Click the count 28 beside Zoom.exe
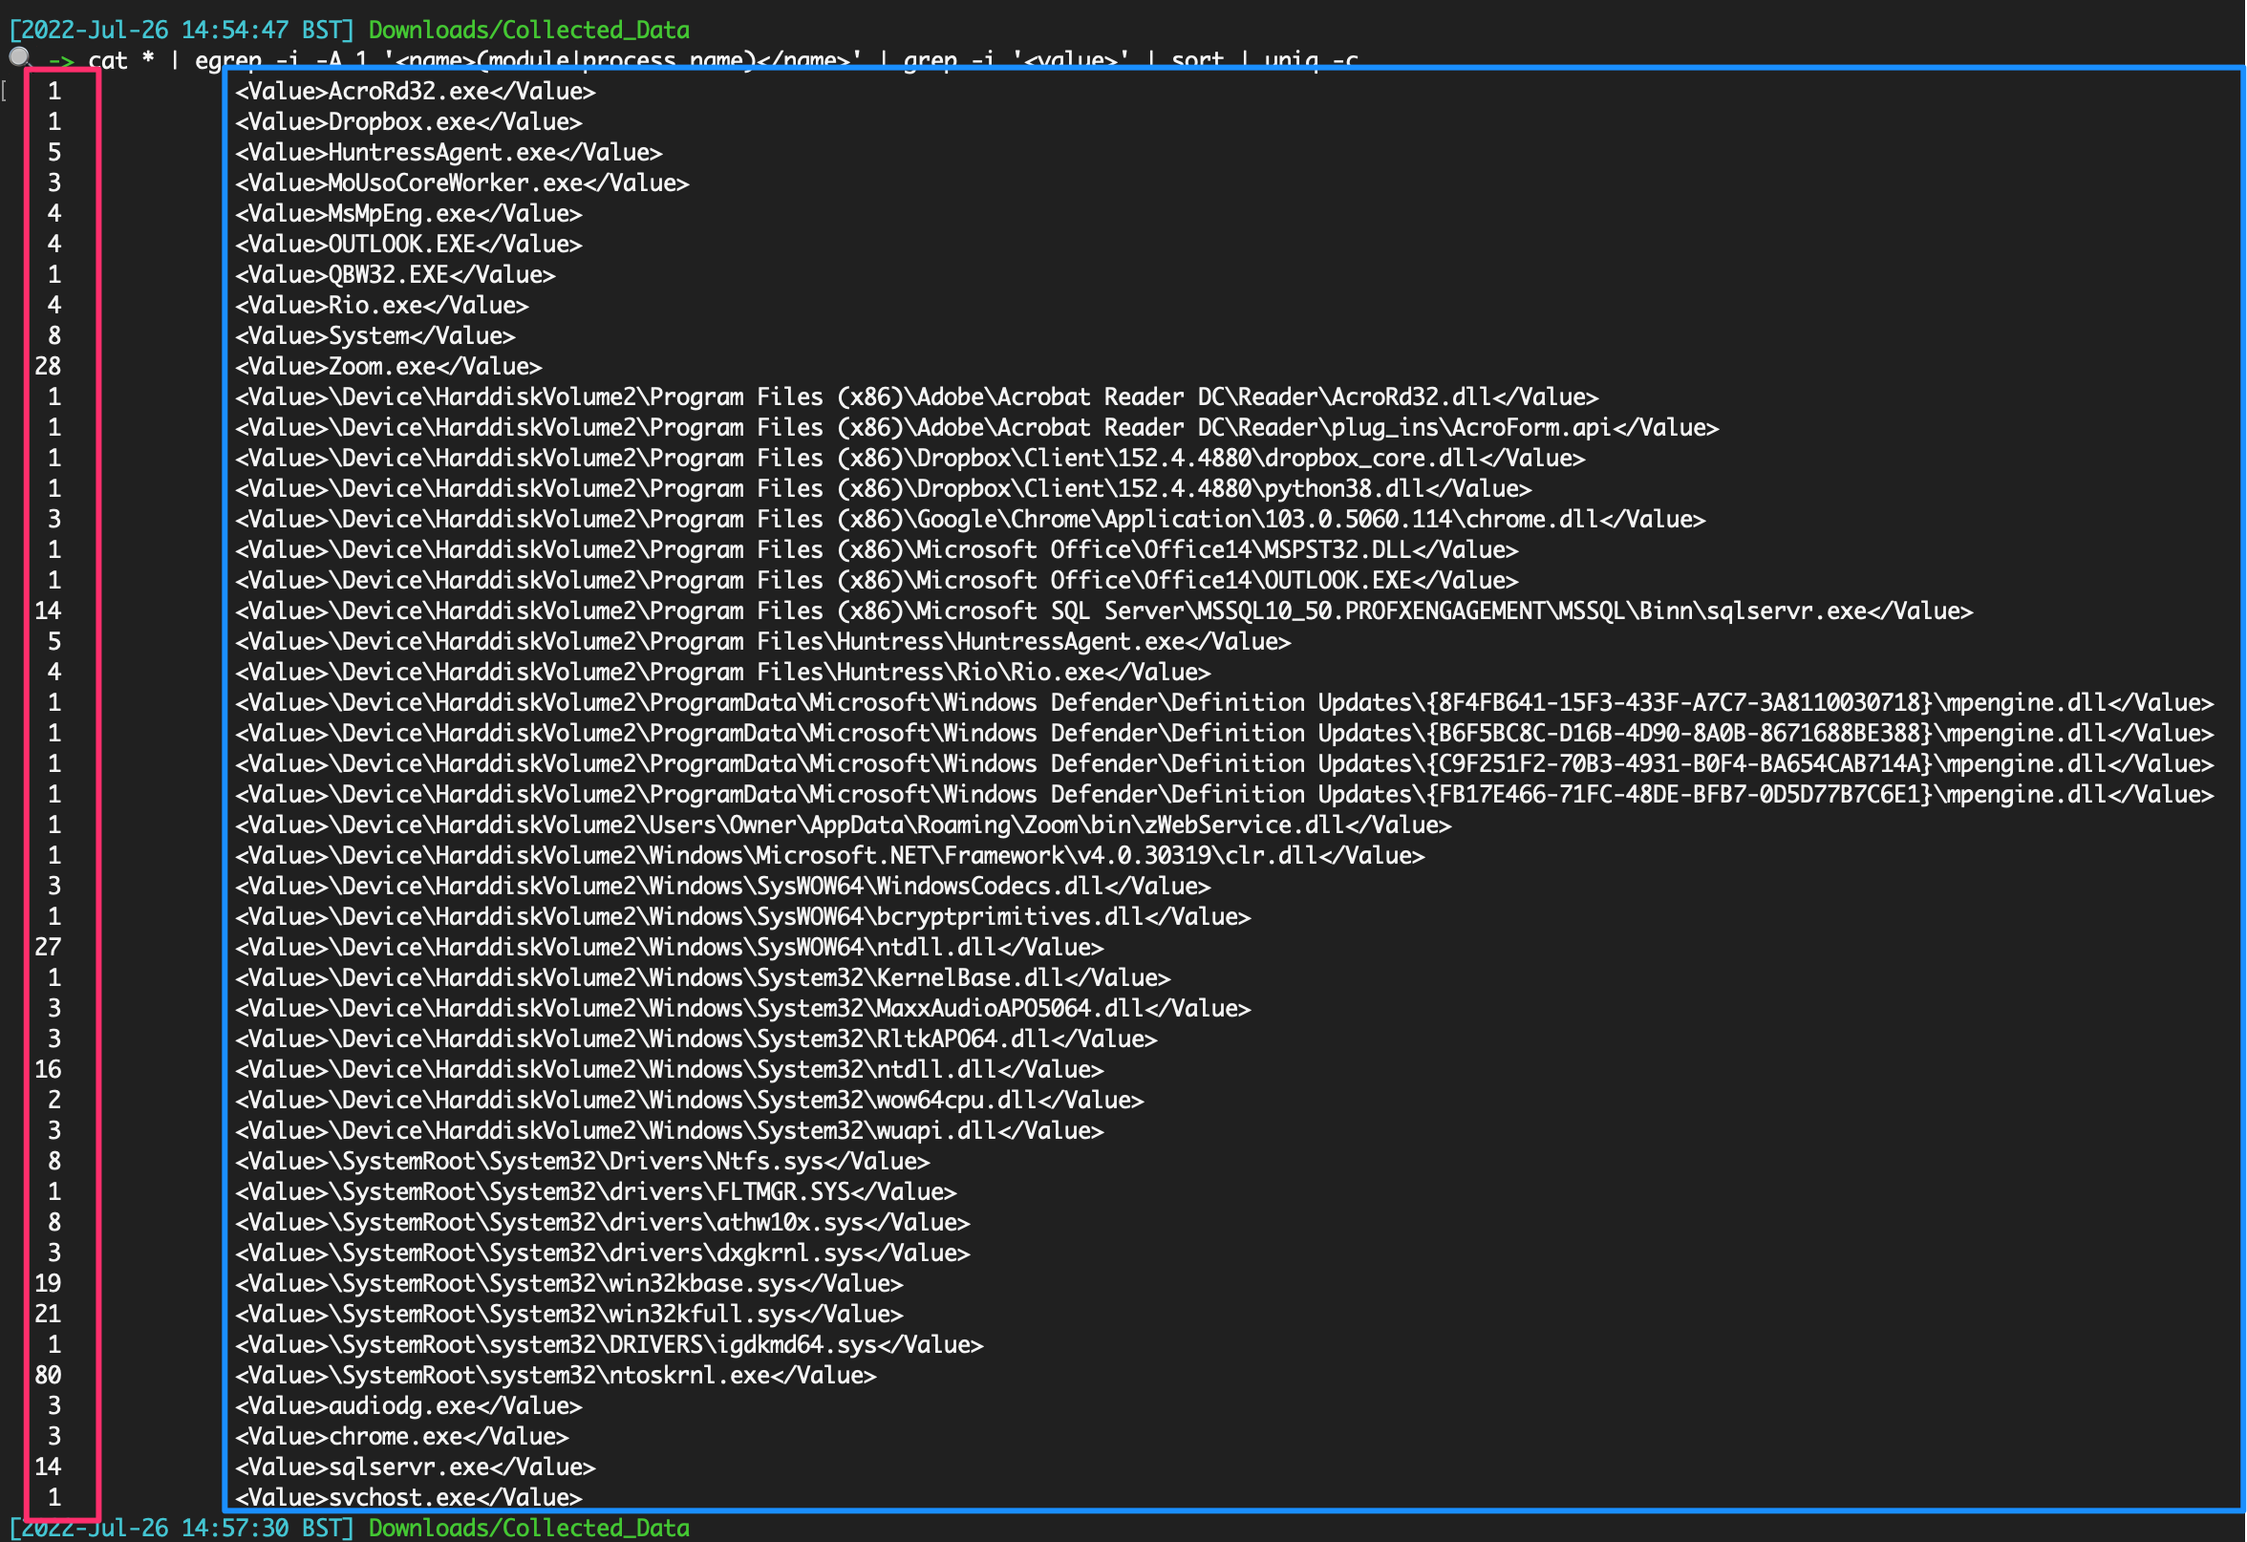Image resolution: width=2247 pixels, height=1542 pixels. 48,367
